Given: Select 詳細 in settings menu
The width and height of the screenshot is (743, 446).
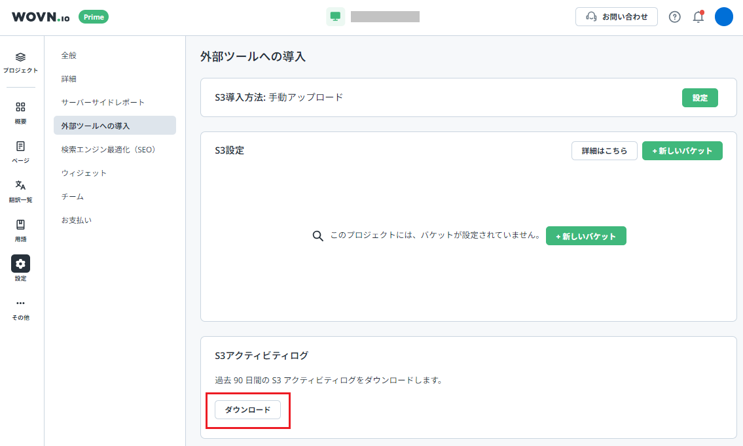Looking at the screenshot, I should (69, 79).
